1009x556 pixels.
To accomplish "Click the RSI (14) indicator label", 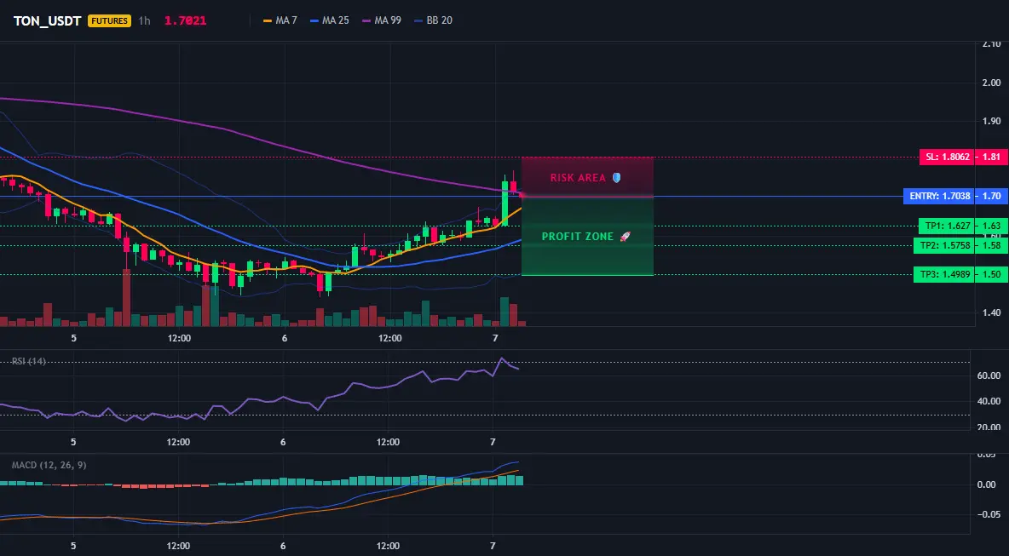I will point(29,361).
